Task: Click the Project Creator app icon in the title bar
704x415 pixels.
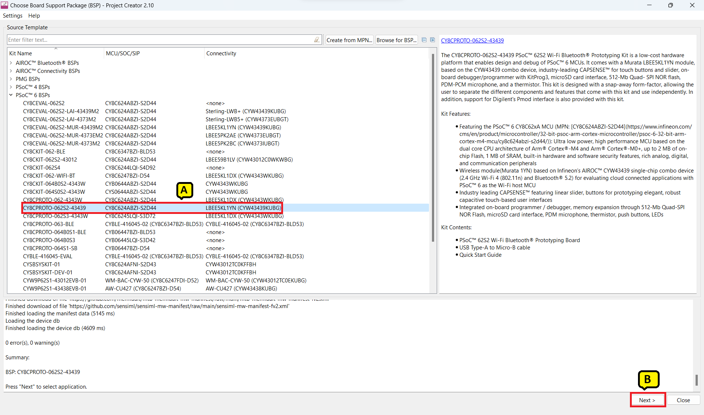Action: [x=4, y=5]
